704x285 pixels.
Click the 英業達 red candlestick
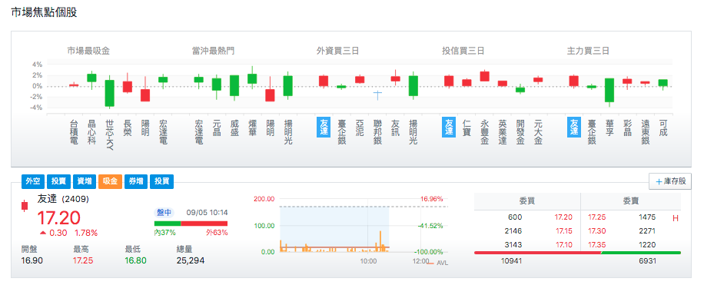coord(503,84)
